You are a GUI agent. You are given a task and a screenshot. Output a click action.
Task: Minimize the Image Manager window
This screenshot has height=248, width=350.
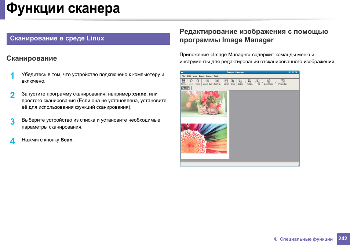pyautogui.click(x=289, y=72)
